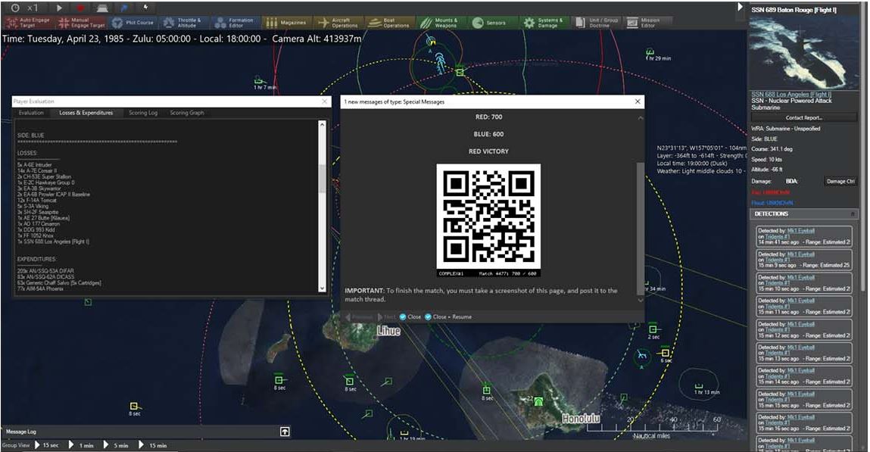Open Manual Engage Target
Screen dimensions: 870x452
pyautogui.click(x=82, y=22)
